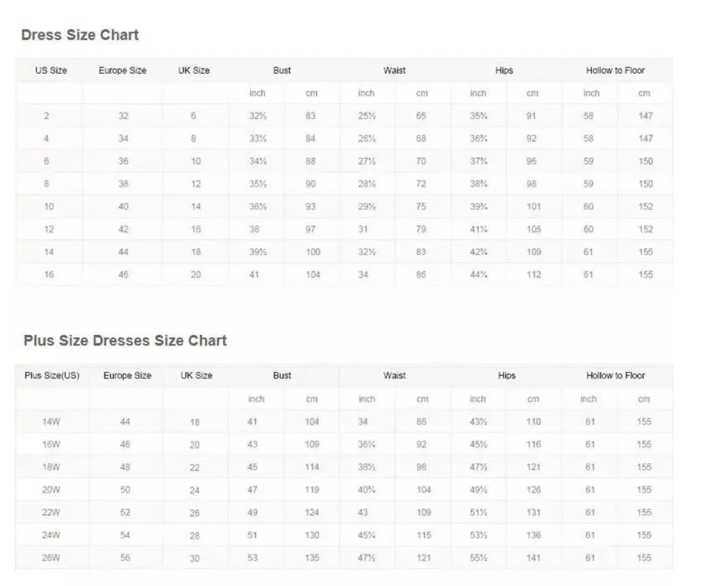Click the Waist header in plus size table
Image resolution: width=710 pixels, height=586 pixels.
(x=394, y=375)
